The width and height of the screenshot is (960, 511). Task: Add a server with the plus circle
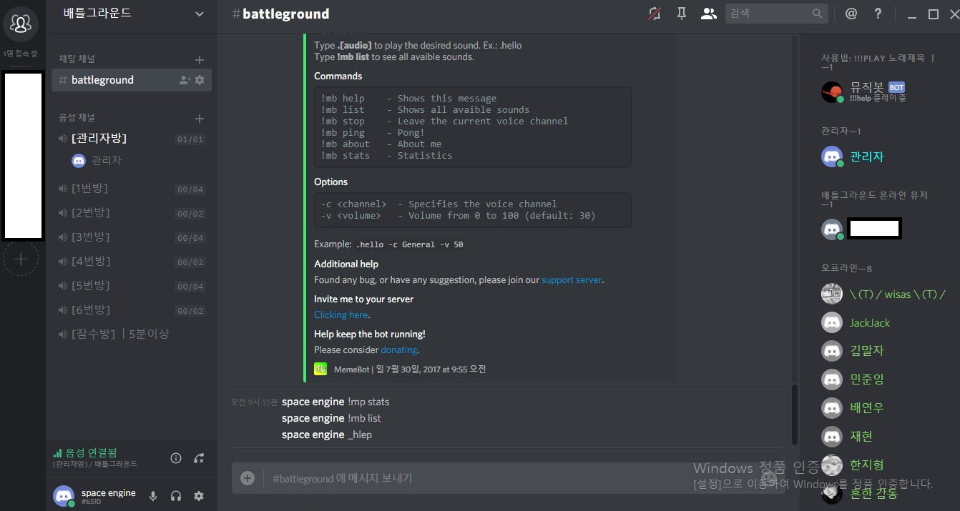point(21,259)
